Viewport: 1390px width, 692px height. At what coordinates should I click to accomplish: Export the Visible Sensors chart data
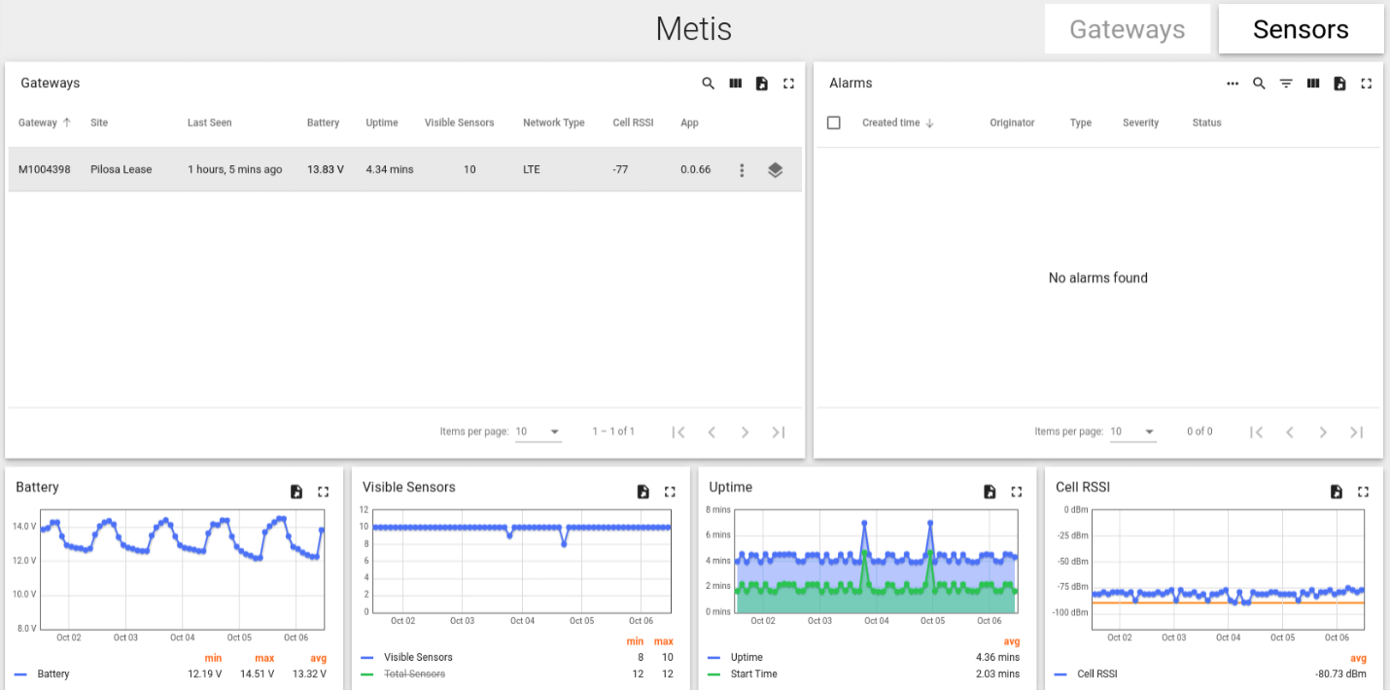[643, 492]
